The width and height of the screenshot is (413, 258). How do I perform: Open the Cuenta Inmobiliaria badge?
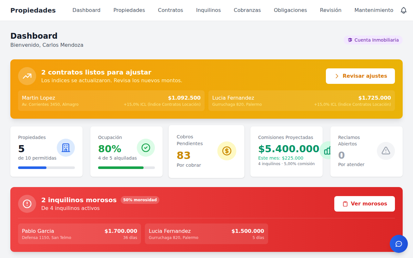373,40
